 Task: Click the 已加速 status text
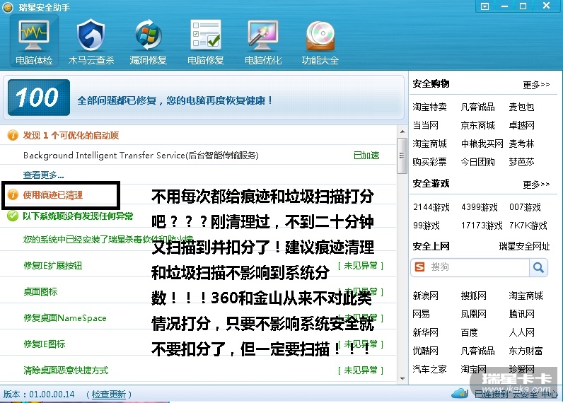366,156
